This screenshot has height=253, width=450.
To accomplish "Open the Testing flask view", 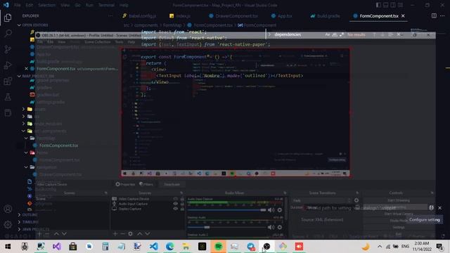I will (x=8, y=97).
